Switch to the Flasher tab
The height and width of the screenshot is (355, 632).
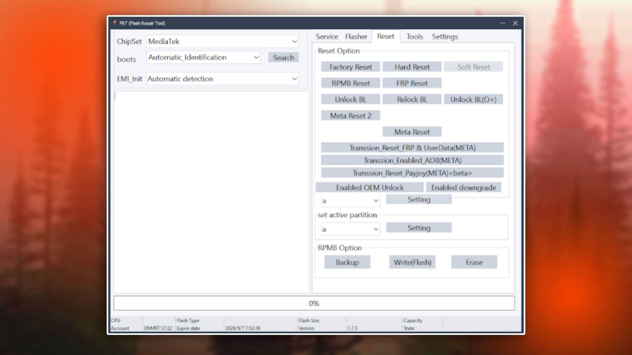click(x=355, y=36)
